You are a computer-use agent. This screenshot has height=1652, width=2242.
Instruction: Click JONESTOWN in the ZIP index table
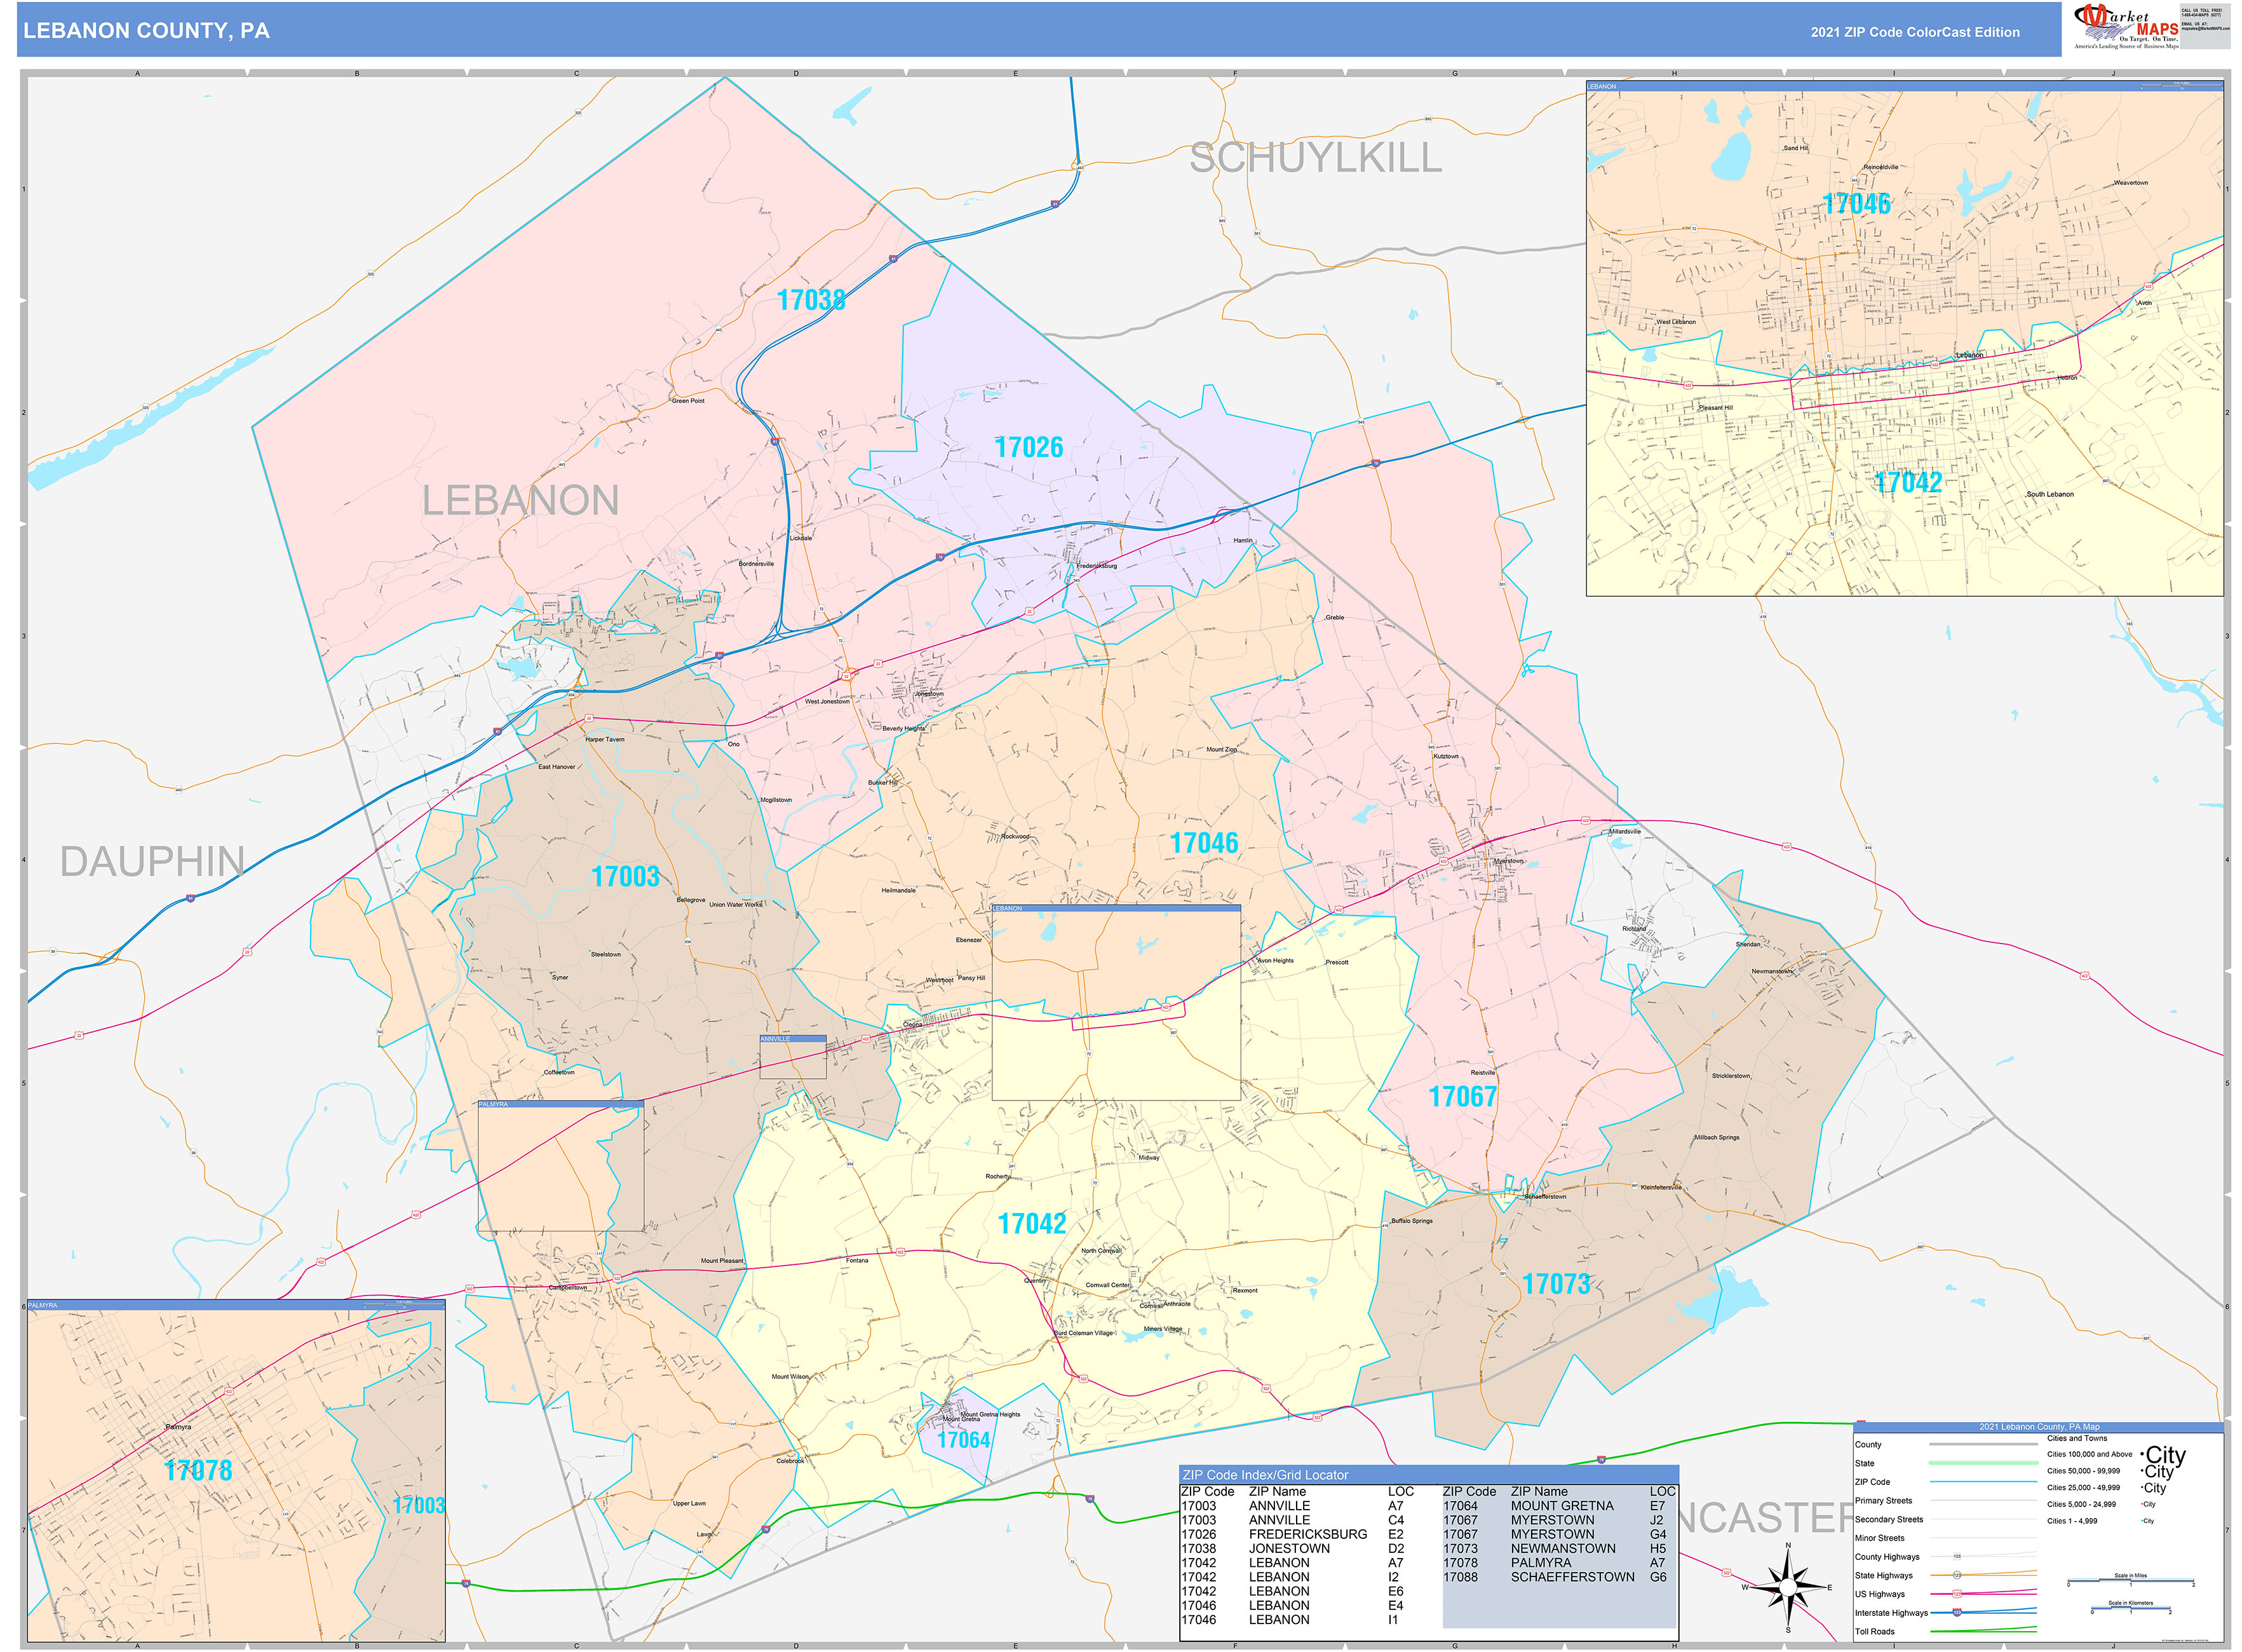click(x=1289, y=1548)
